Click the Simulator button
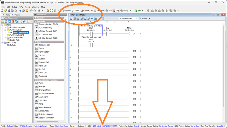Screen dimensions: 227x128 [99, 11]
